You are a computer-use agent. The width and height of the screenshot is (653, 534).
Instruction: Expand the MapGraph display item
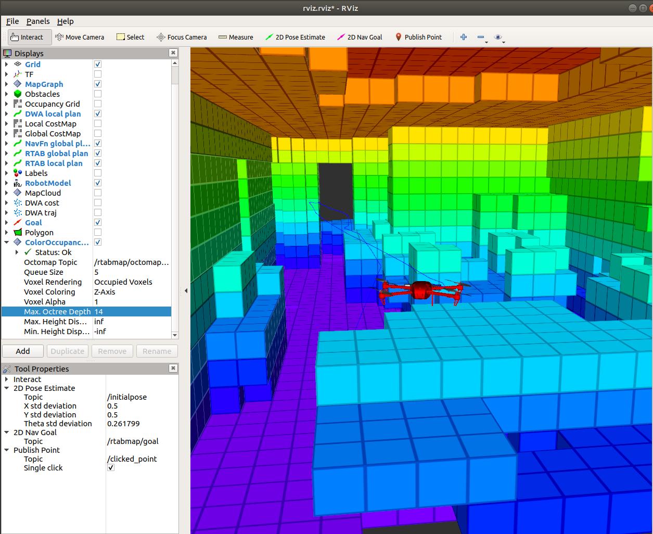click(6, 84)
